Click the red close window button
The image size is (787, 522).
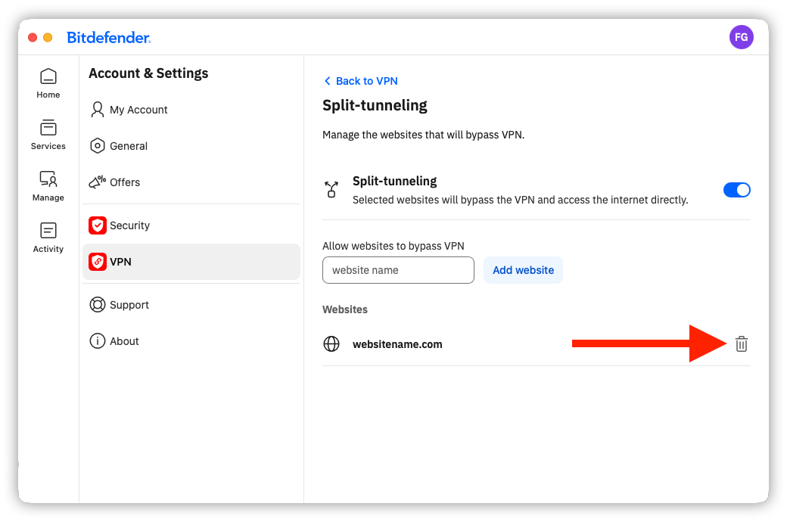tap(33, 38)
